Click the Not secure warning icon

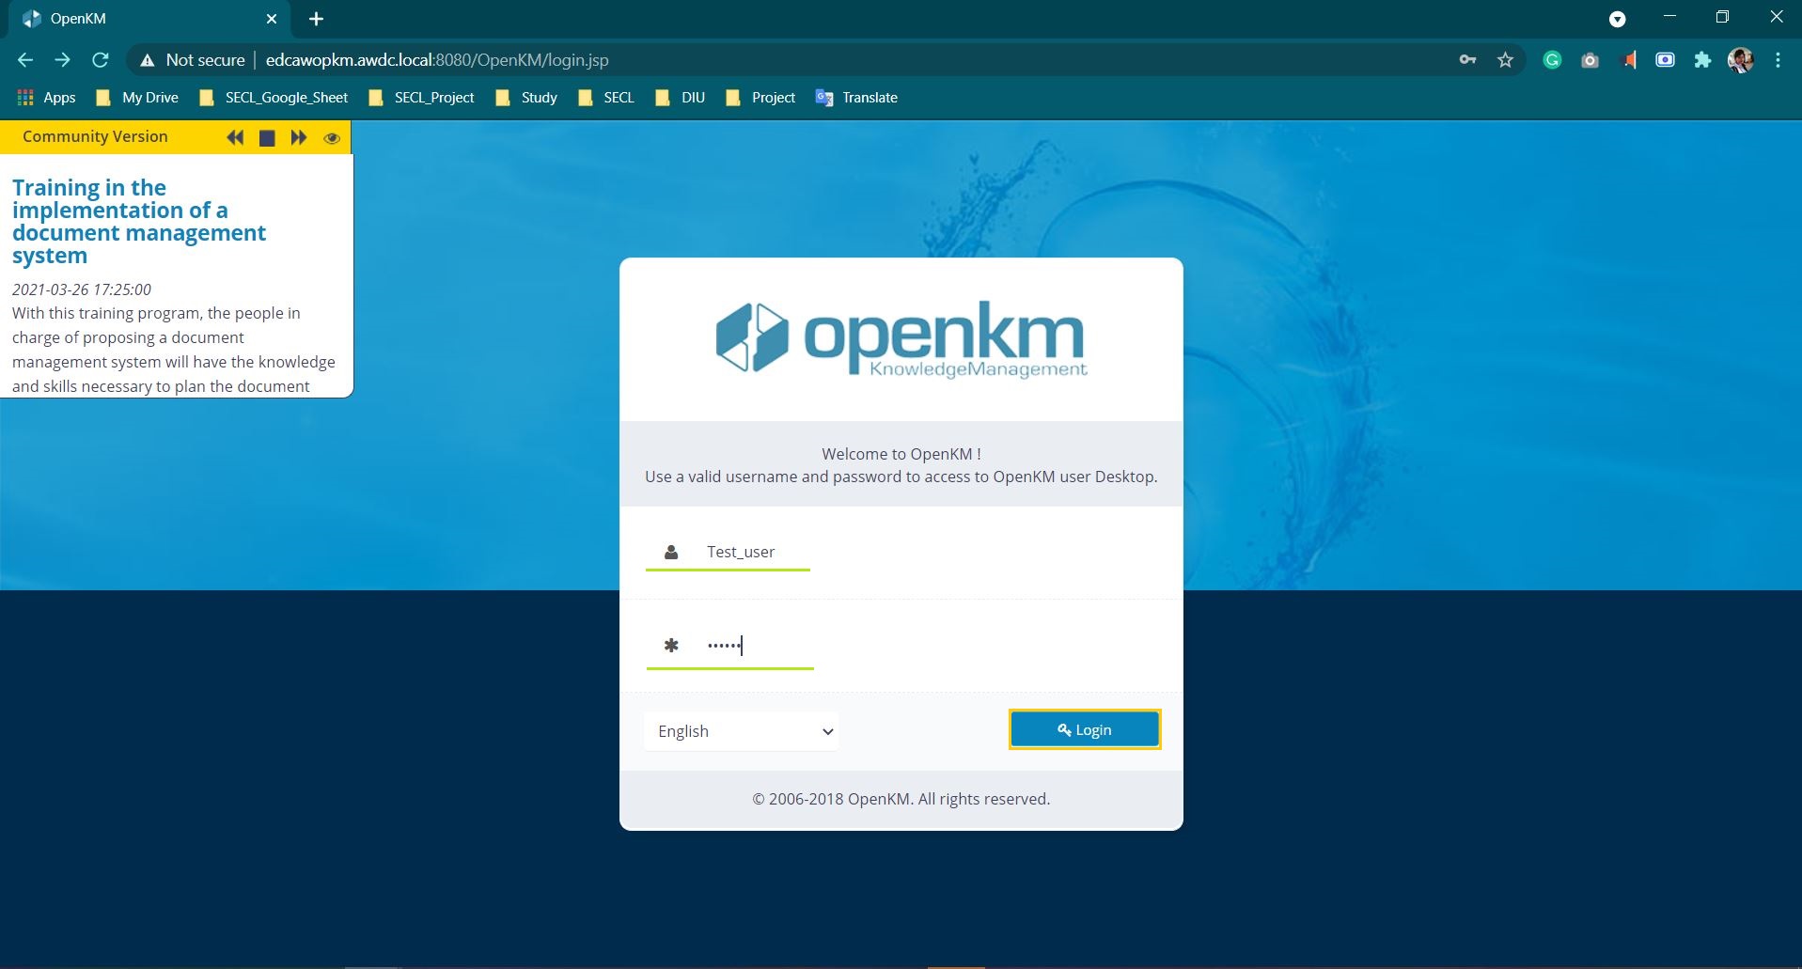[147, 60]
